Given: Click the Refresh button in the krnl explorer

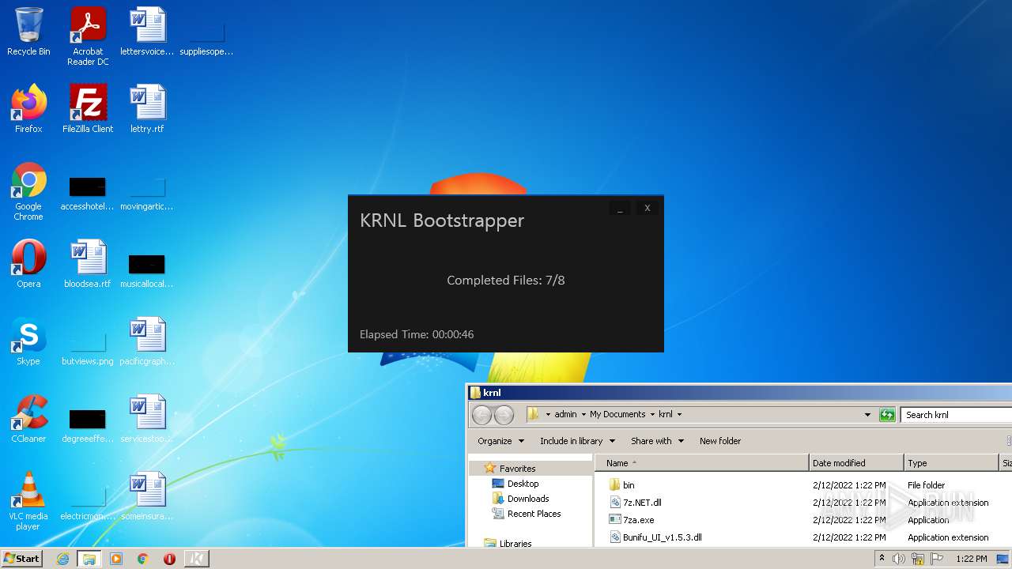Looking at the screenshot, I should click(x=887, y=414).
